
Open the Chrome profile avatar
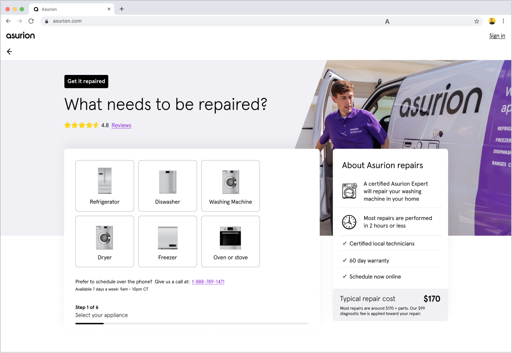(x=492, y=21)
